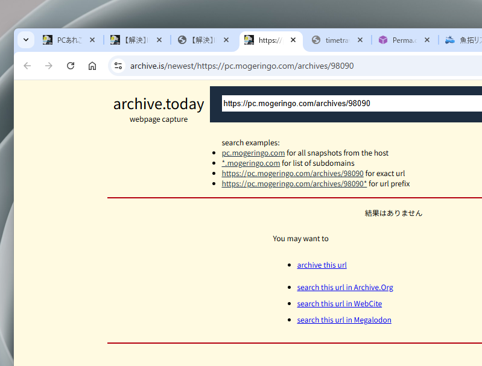Go to the browser home page
482x366 pixels.
92,66
